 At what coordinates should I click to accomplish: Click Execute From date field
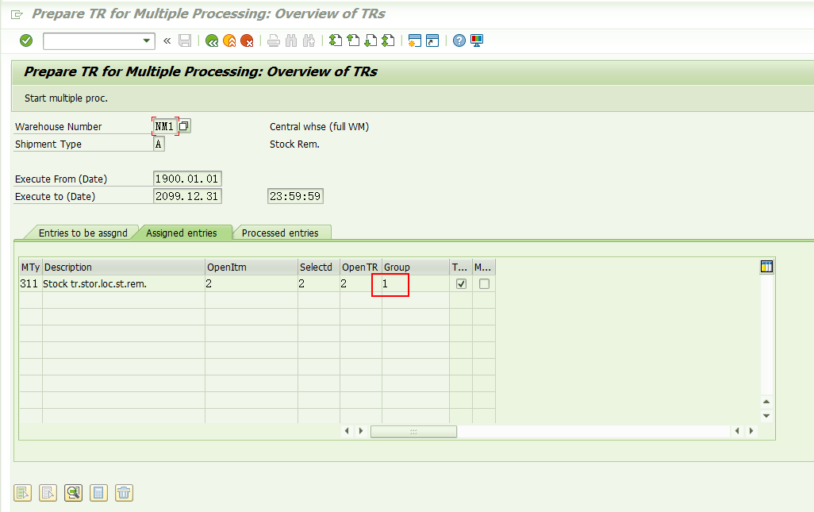tap(187, 179)
